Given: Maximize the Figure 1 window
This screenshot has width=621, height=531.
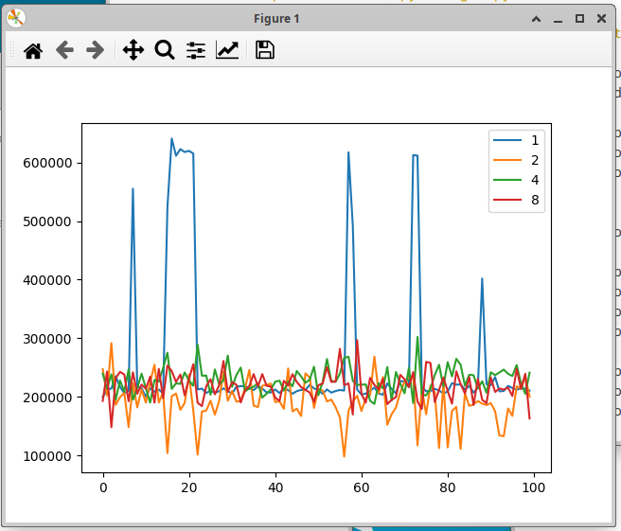Looking at the screenshot, I should pyautogui.click(x=579, y=18).
